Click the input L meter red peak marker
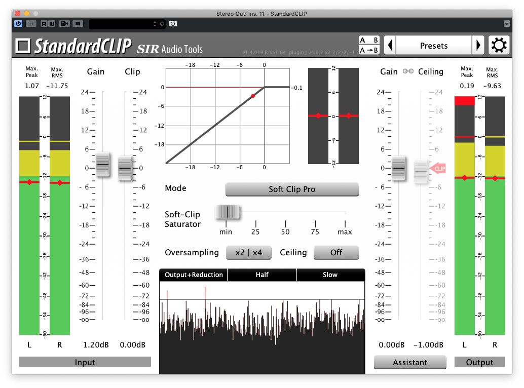Screen dimensions: 524x388 click(29, 182)
